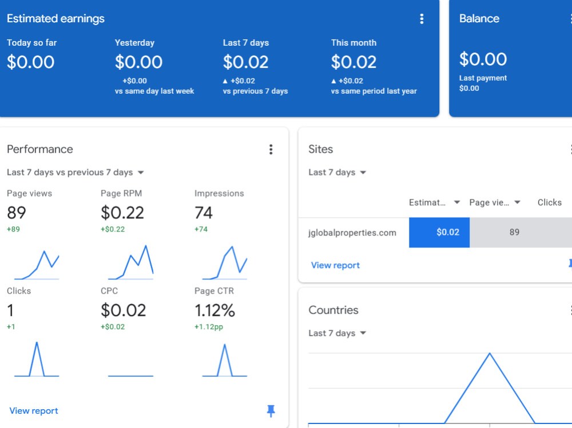572x428 pixels.
Task: Select the CPC value $0.02 in Performance
Action: click(x=124, y=311)
